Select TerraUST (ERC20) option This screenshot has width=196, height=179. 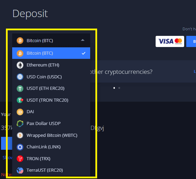pyautogui.click(x=51, y=170)
